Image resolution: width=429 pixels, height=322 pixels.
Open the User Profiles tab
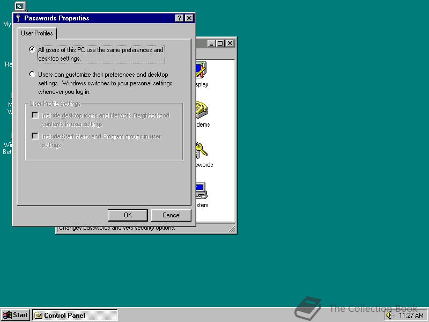pyautogui.click(x=36, y=33)
